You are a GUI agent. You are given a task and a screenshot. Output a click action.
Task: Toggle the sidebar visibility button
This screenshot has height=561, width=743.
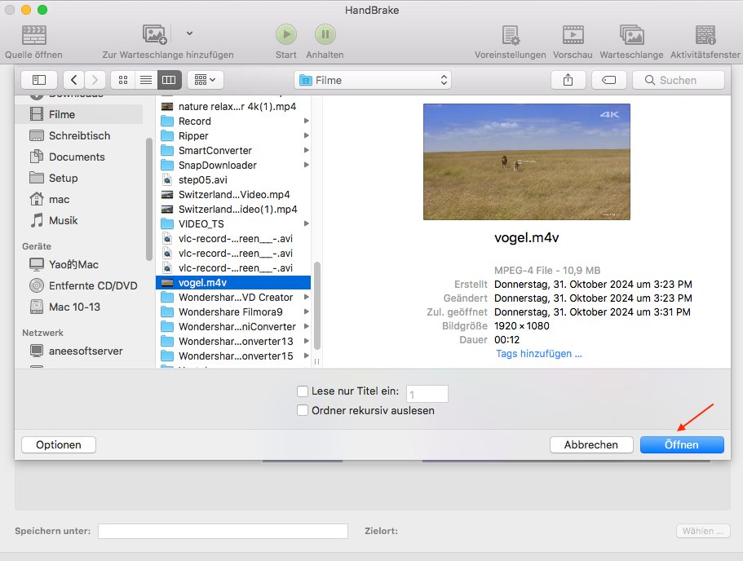pos(39,80)
